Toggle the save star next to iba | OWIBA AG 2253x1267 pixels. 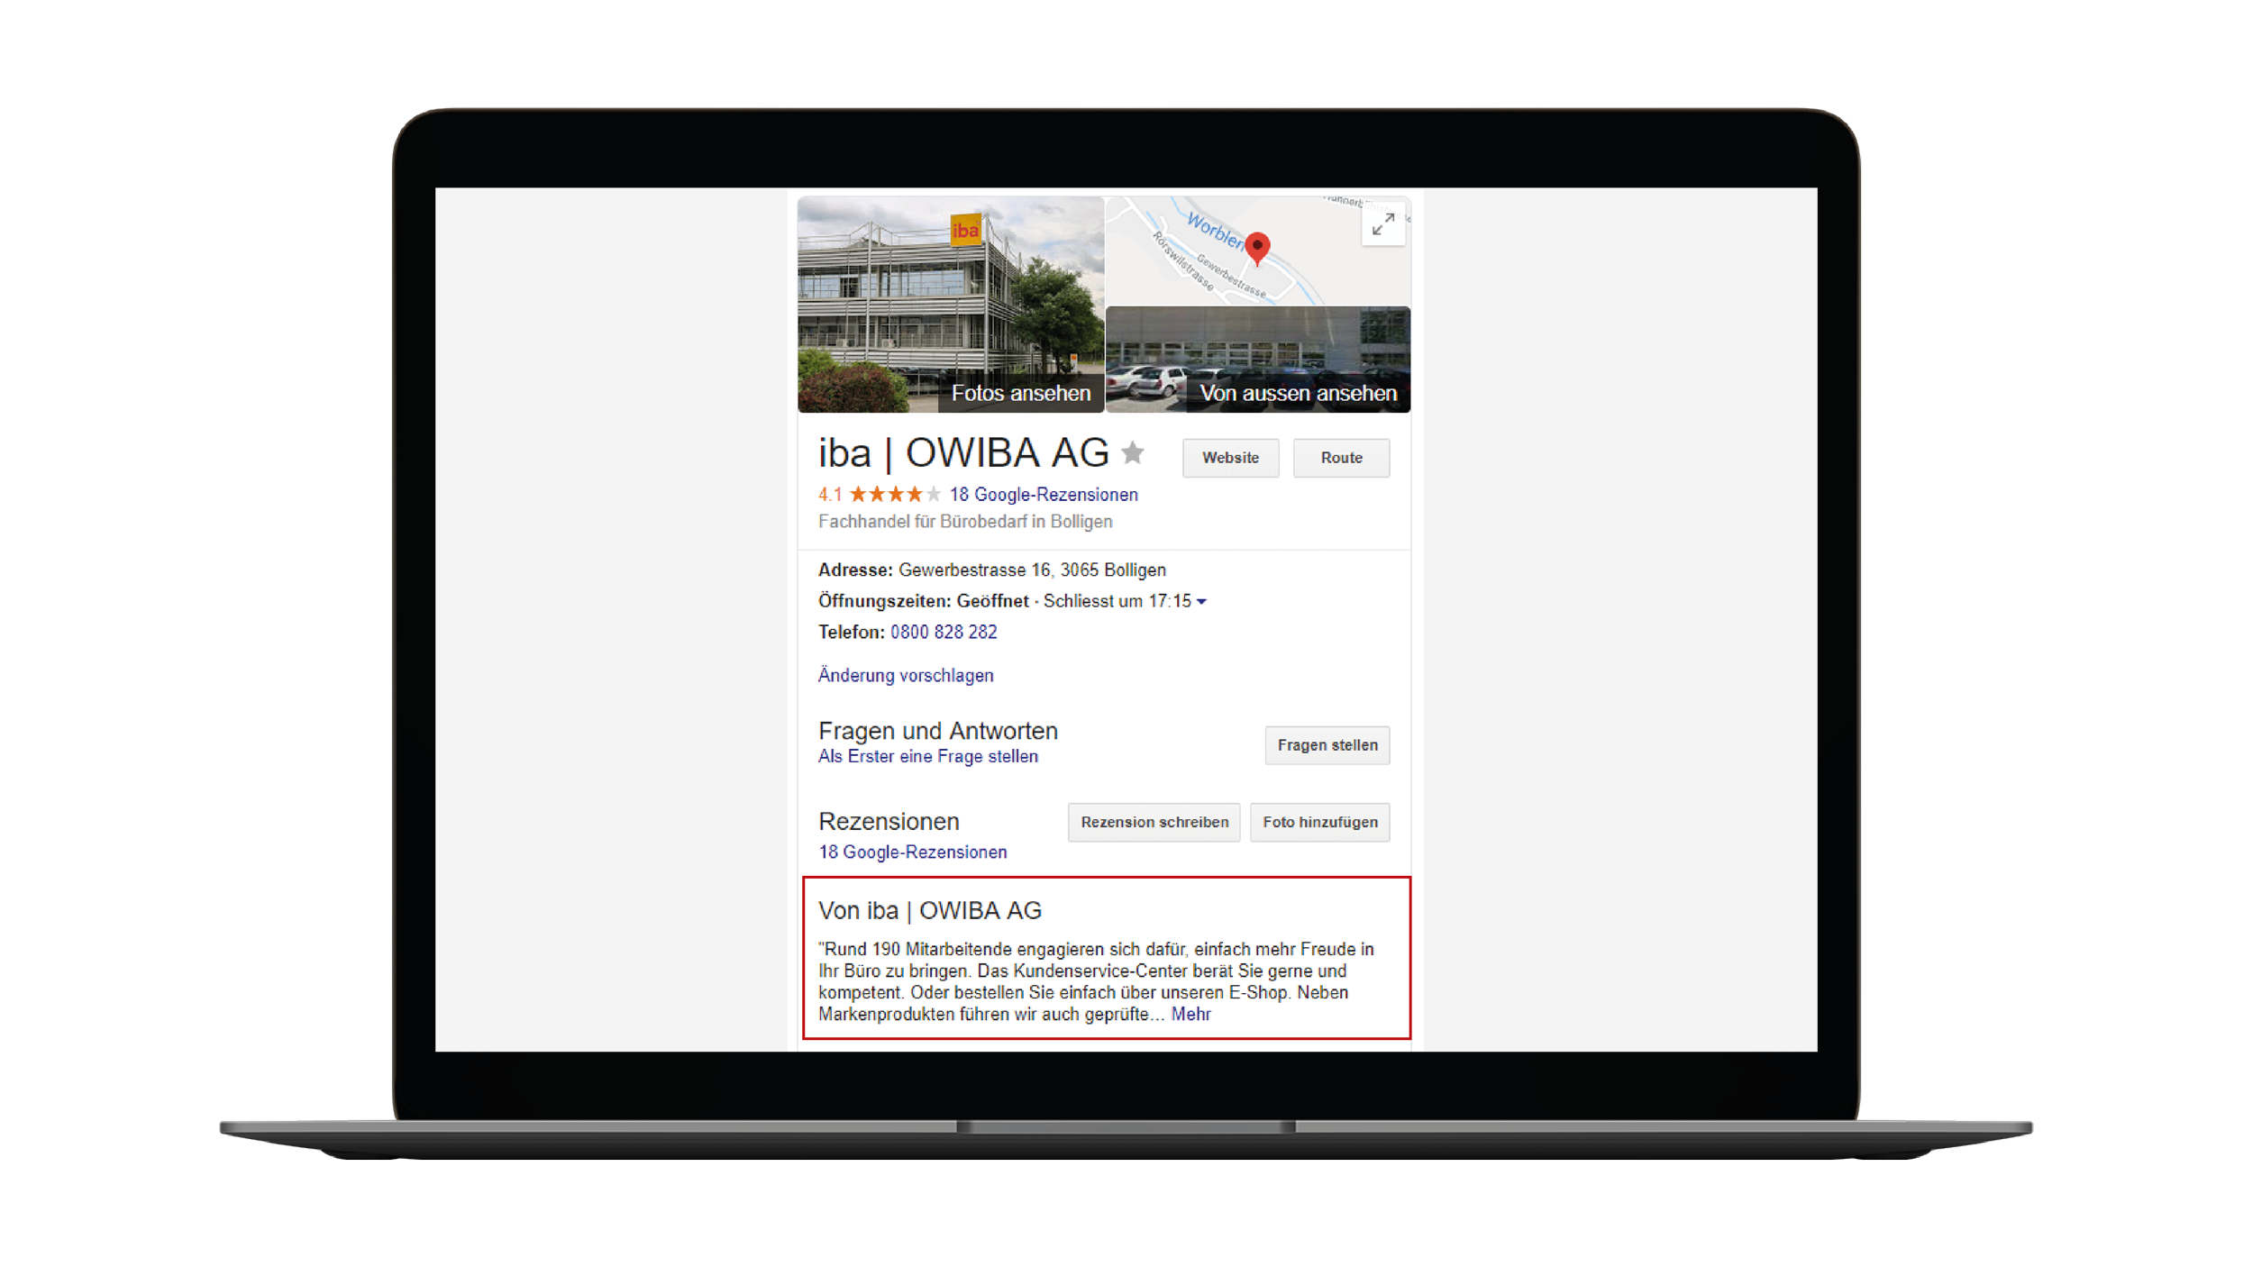[x=1133, y=452]
